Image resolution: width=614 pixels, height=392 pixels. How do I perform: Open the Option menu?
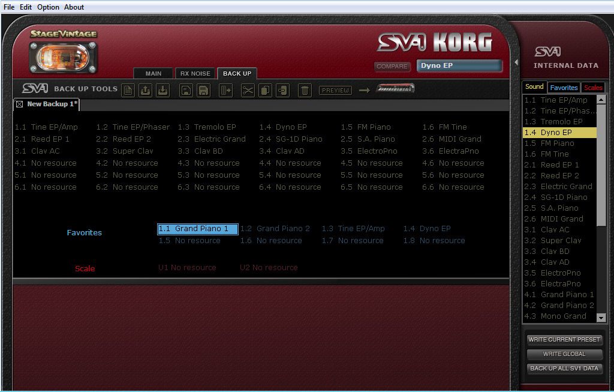pyautogui.click(x=48, y=7)
